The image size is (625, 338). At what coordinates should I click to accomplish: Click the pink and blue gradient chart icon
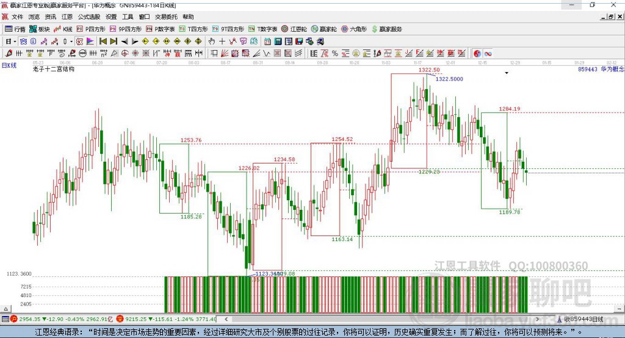(90, 41)
